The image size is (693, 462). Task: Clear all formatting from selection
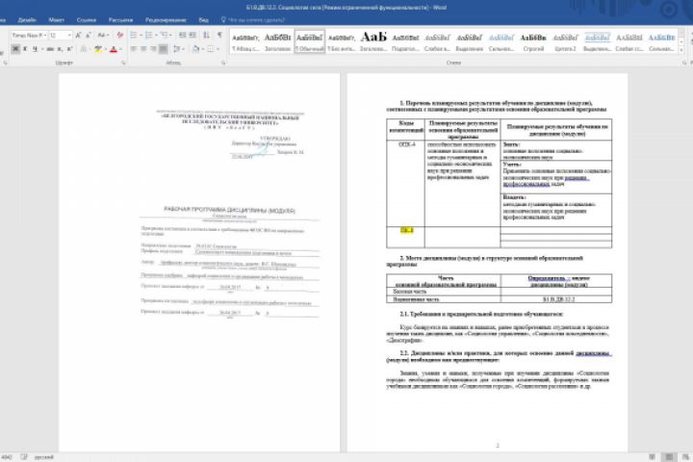[x=119, y=35]
